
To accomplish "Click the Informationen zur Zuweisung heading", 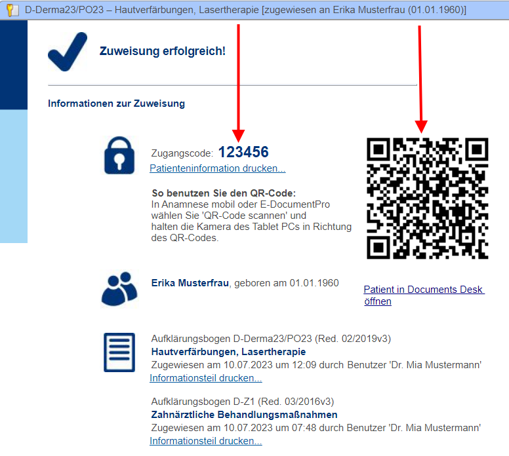I will click(116, 104).
